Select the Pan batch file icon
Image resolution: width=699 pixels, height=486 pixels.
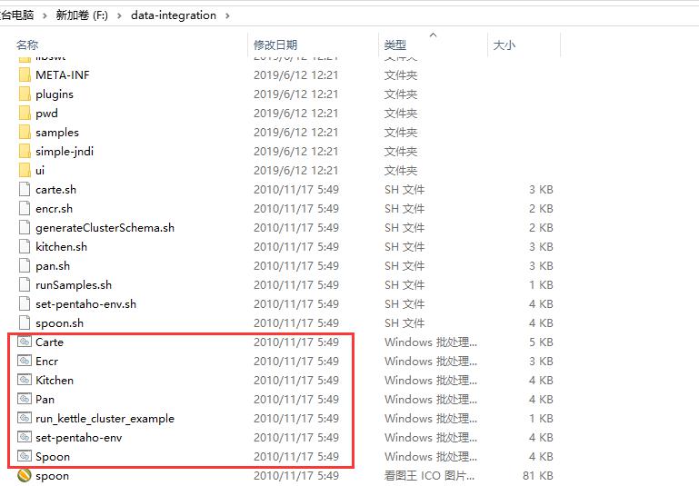[x=25, y=399]
